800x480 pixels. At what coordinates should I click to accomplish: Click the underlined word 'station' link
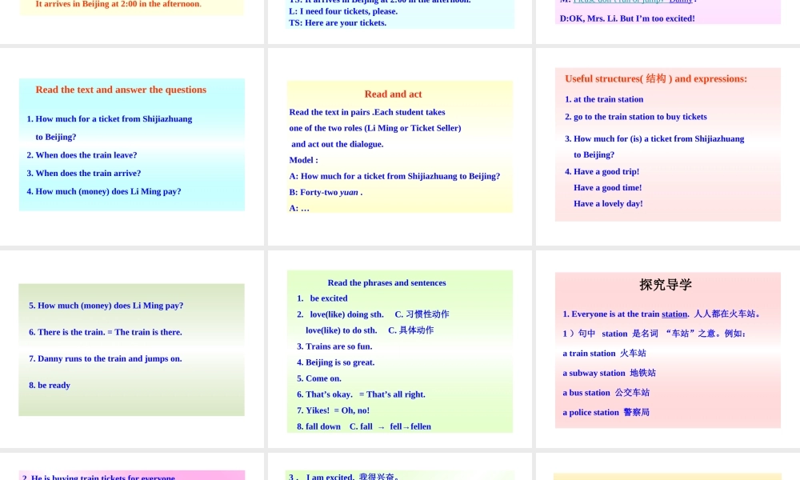[674, 314]
